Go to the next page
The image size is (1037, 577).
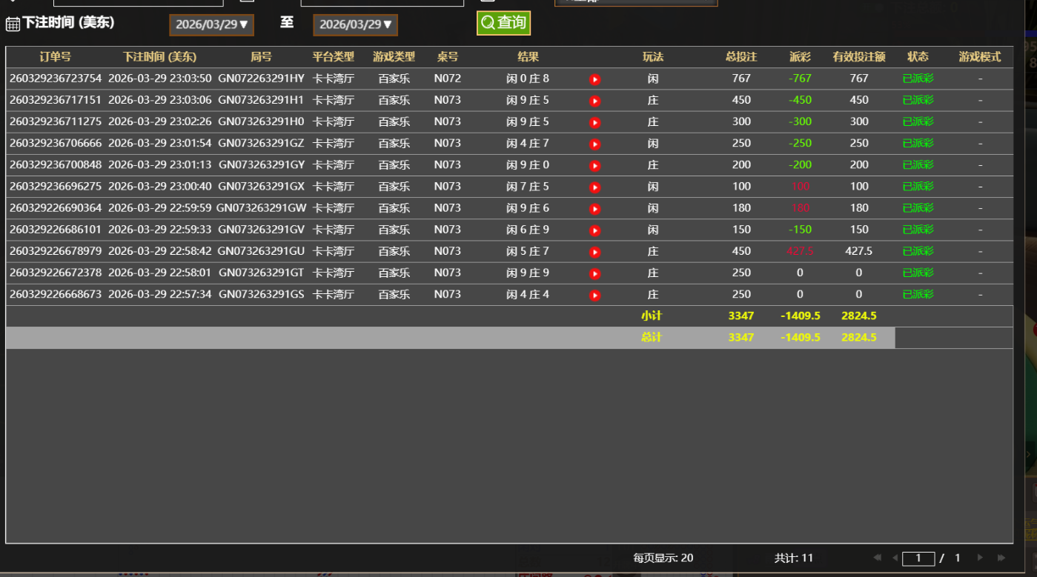pos(980,558)
